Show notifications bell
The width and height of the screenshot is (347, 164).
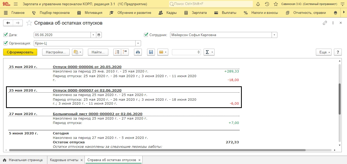point(258,4)
